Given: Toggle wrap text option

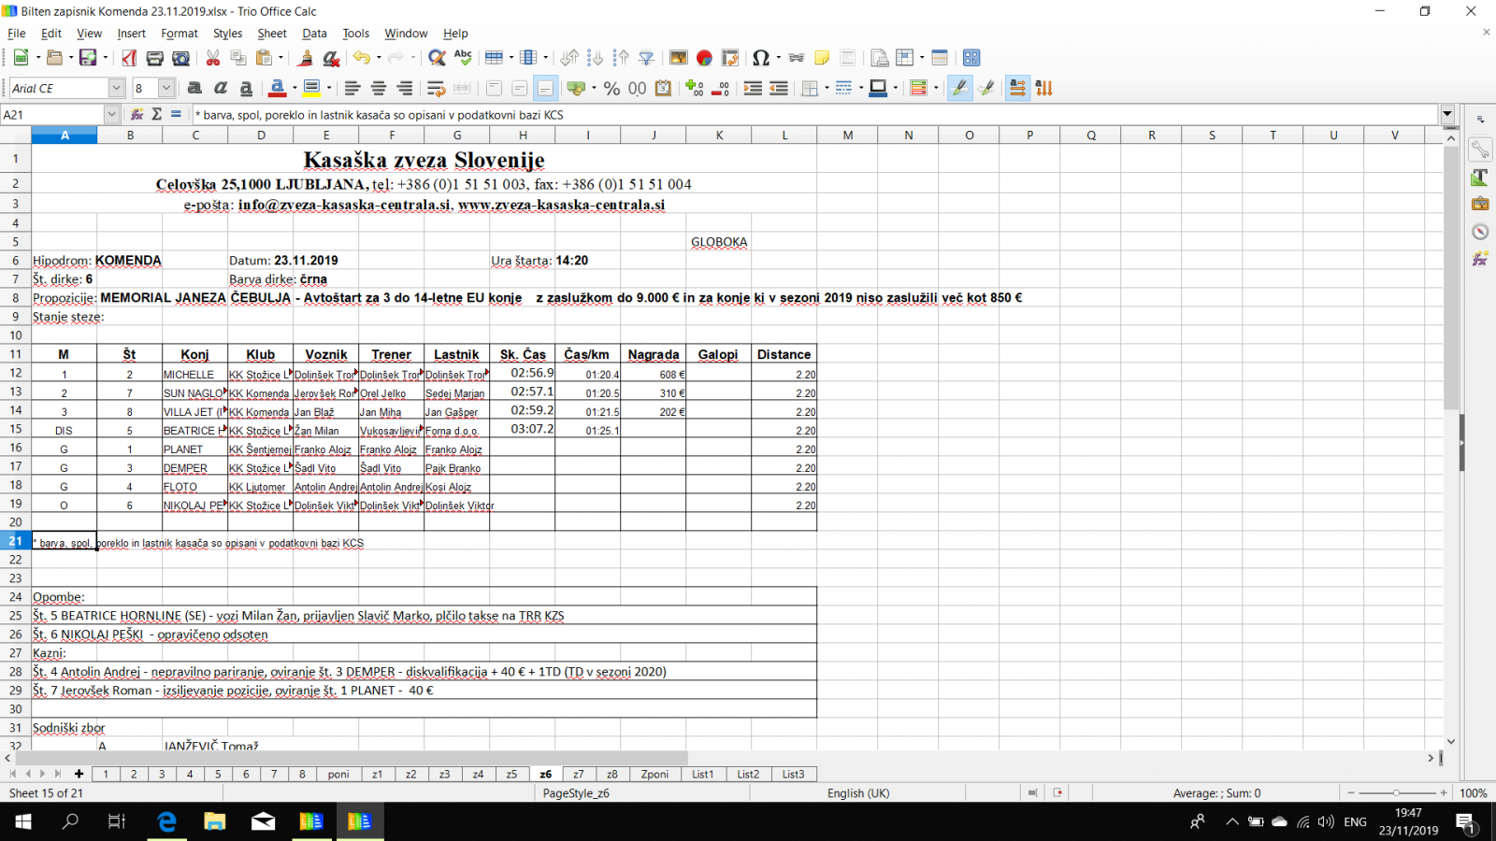Looking at the screenshot, I should point(436,88).
